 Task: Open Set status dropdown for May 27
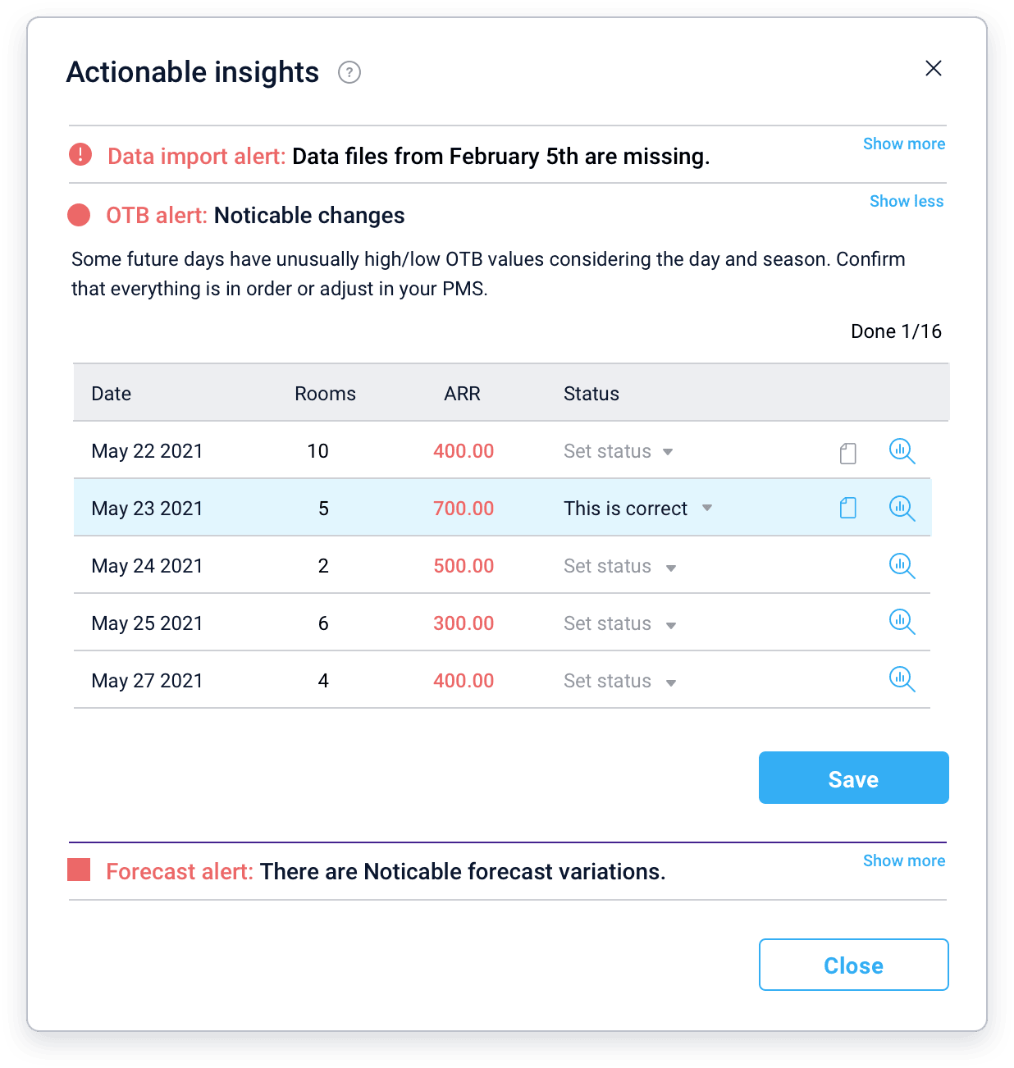coord(620,682)
